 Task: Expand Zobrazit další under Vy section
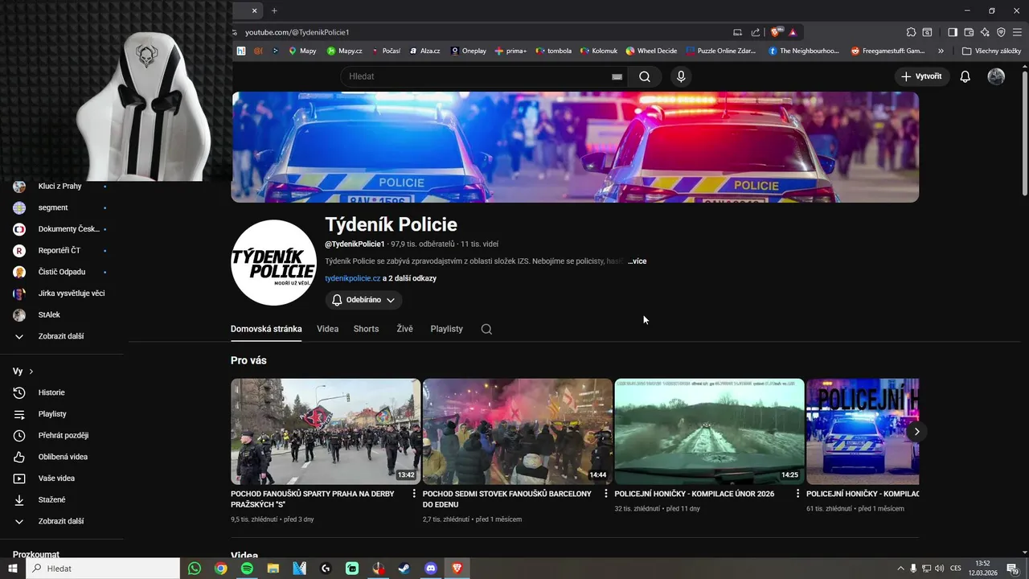click(62, 521)
